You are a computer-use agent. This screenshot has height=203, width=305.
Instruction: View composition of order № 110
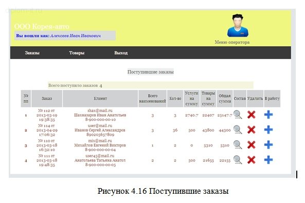[x=238, y=145]
